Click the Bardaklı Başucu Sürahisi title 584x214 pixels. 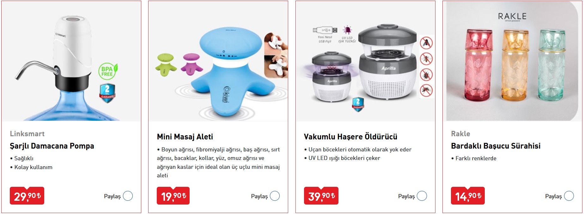click(496, 146)
